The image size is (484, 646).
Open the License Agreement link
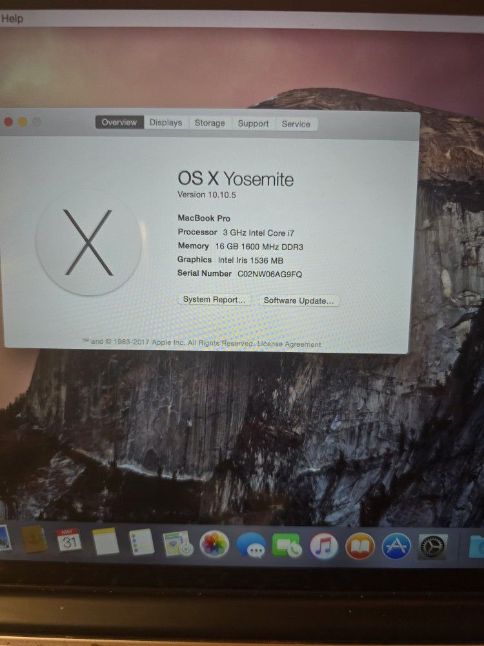pyautogui.click(x=289, y=344)
